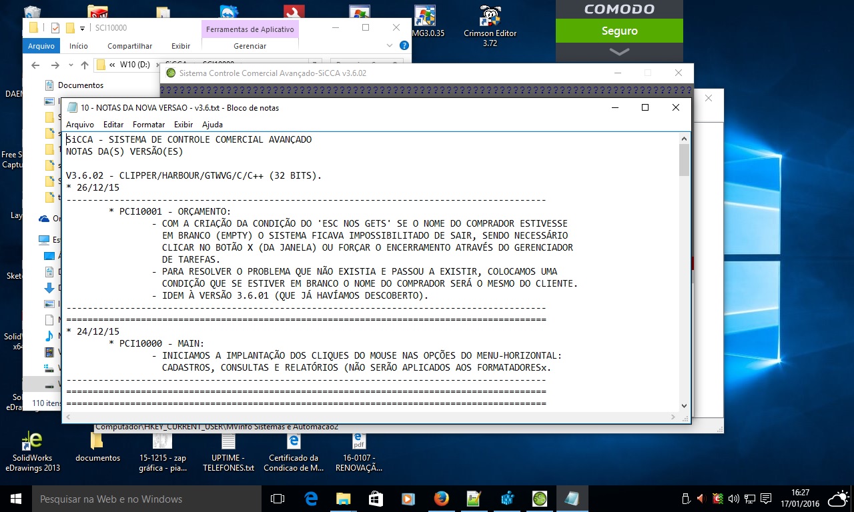Switch to the Compartilhar ribbon tab in Explorer
Viewport: 854px width, 512px height.
click(129, 46)
